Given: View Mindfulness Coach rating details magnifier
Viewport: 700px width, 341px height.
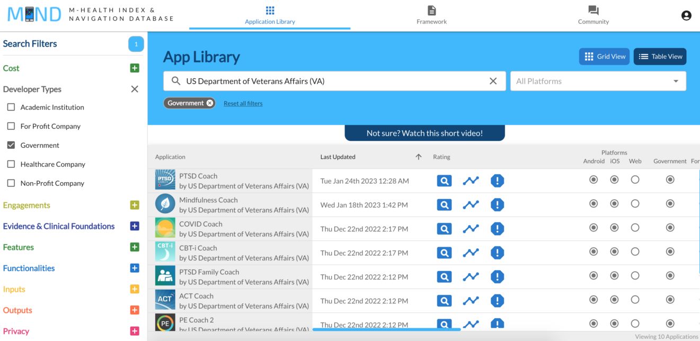Looking at the screenshot, I should [x=444, y=205].
